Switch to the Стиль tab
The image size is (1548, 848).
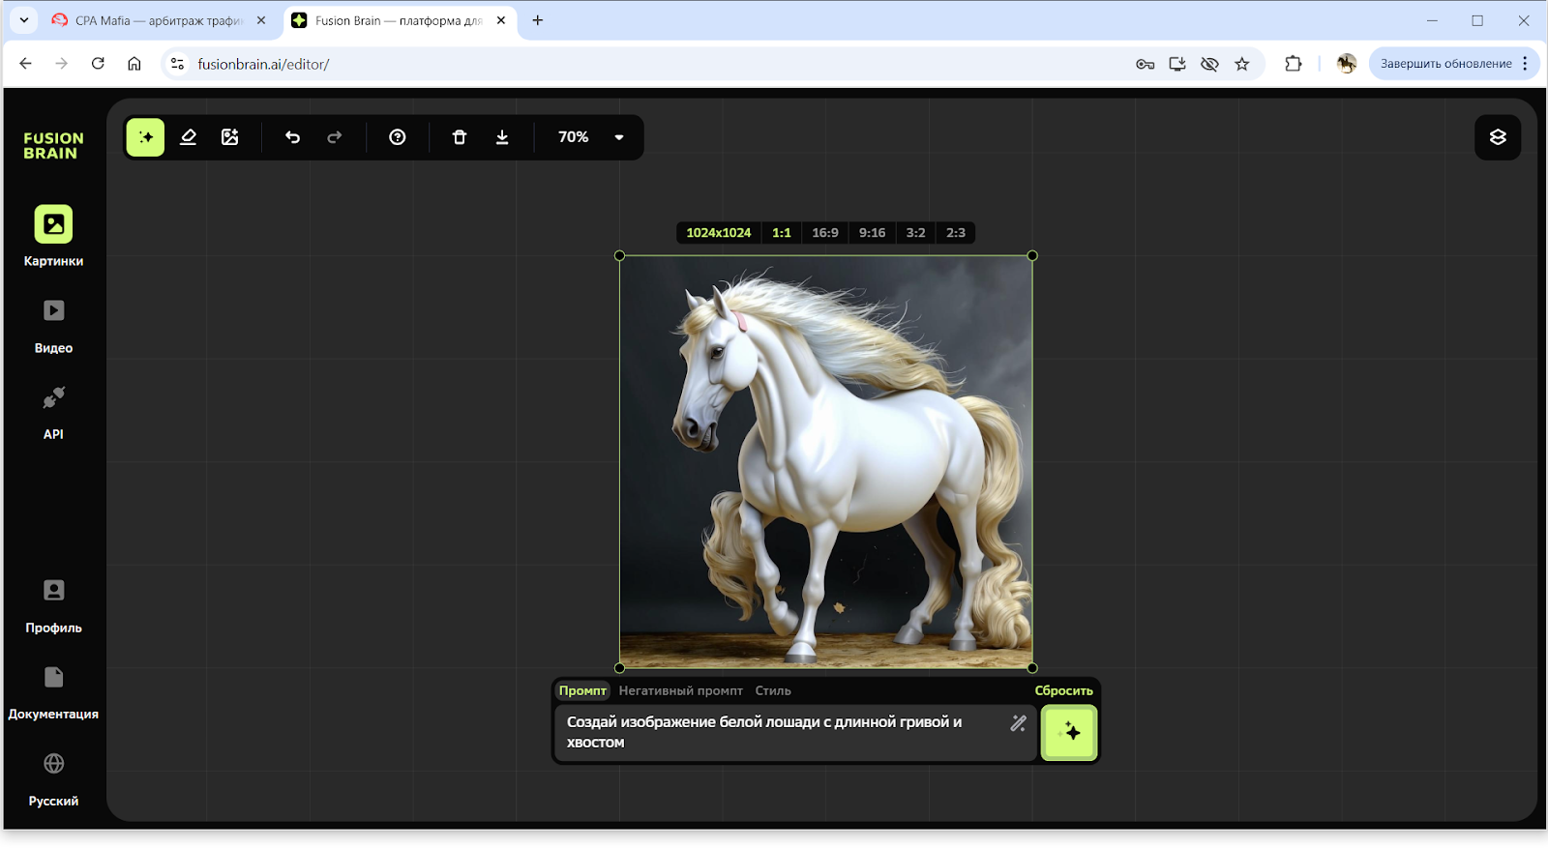coord(773,690)
